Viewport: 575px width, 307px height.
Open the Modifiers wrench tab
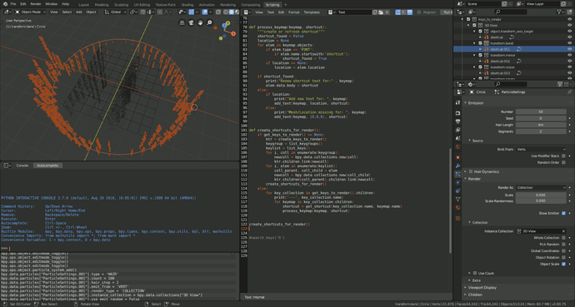[x=457, y=166]
